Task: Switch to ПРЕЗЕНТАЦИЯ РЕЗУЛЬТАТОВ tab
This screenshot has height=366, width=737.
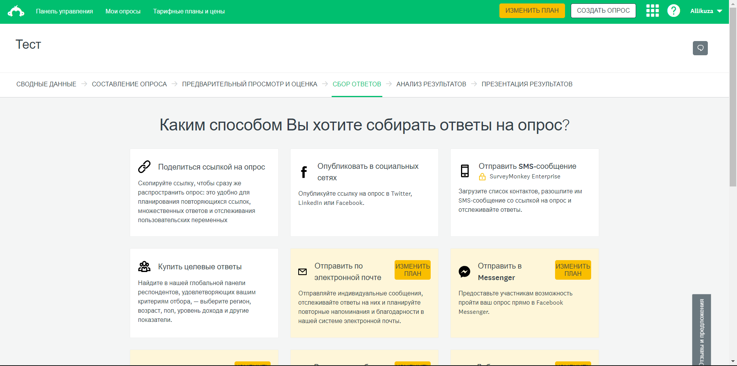Action: tap(527, 84)
